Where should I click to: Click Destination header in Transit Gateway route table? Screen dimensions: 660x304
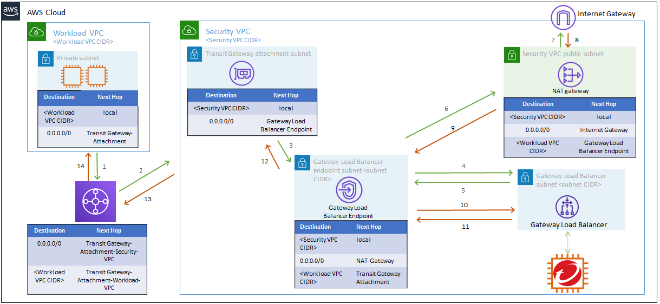pos(49,230)
